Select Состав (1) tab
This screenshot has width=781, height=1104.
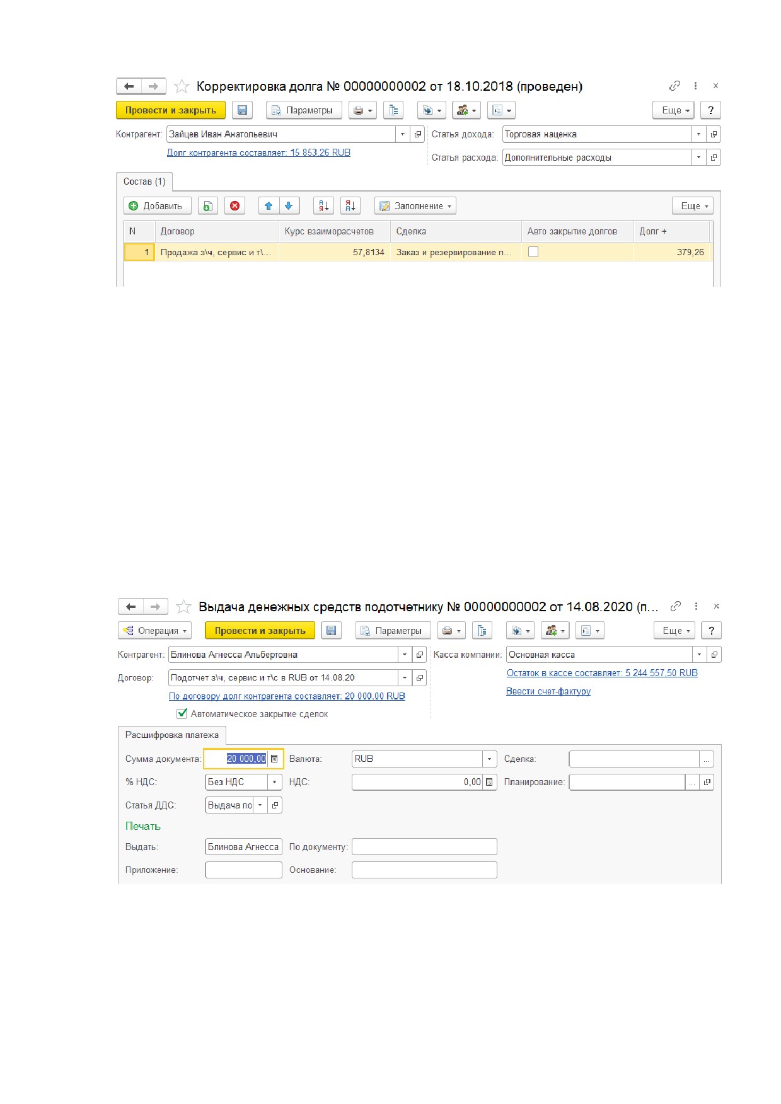click(x=144, y=181)
